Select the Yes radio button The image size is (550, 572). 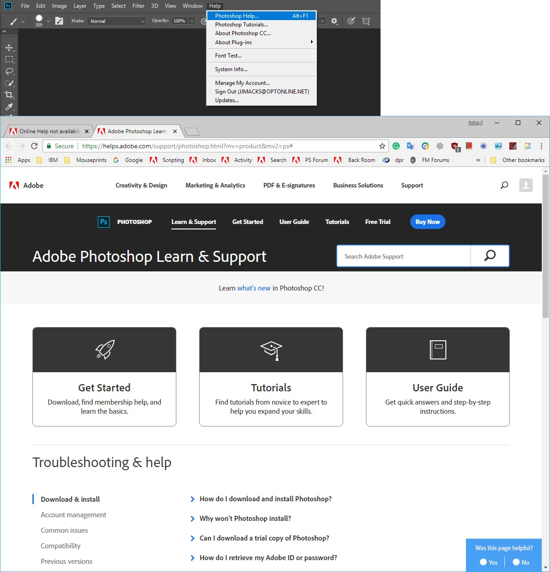483,562
